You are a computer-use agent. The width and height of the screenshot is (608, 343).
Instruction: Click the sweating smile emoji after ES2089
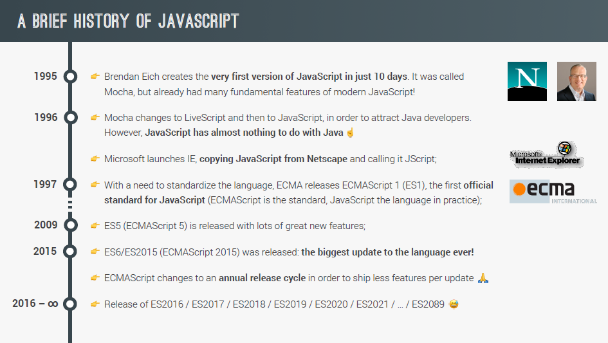click(x=454, y=304)
